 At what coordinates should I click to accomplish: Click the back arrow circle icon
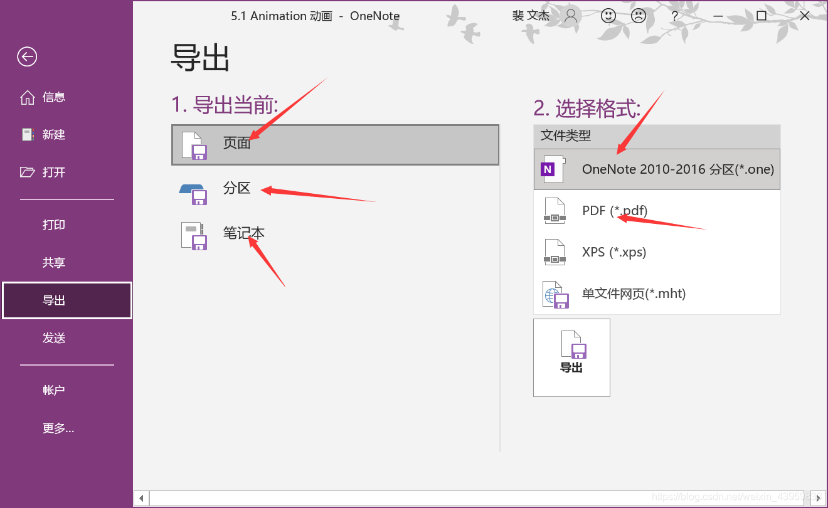click(x=27, y=57)
